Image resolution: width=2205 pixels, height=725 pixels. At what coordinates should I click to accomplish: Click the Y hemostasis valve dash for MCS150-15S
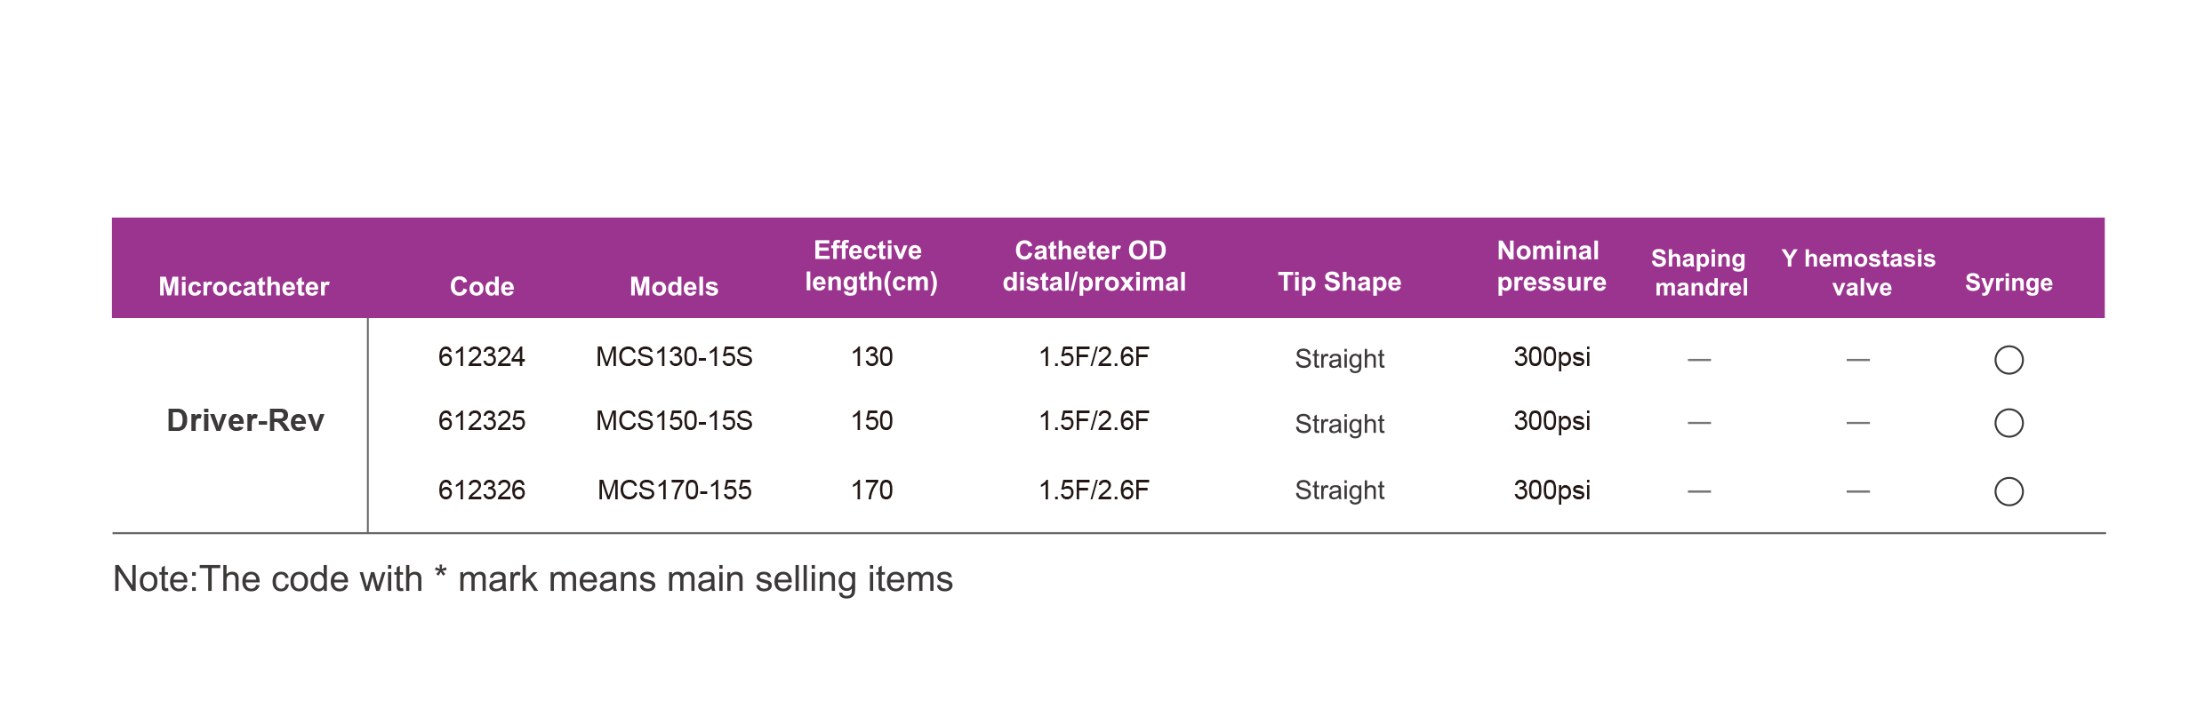(x=1857, y=423)
